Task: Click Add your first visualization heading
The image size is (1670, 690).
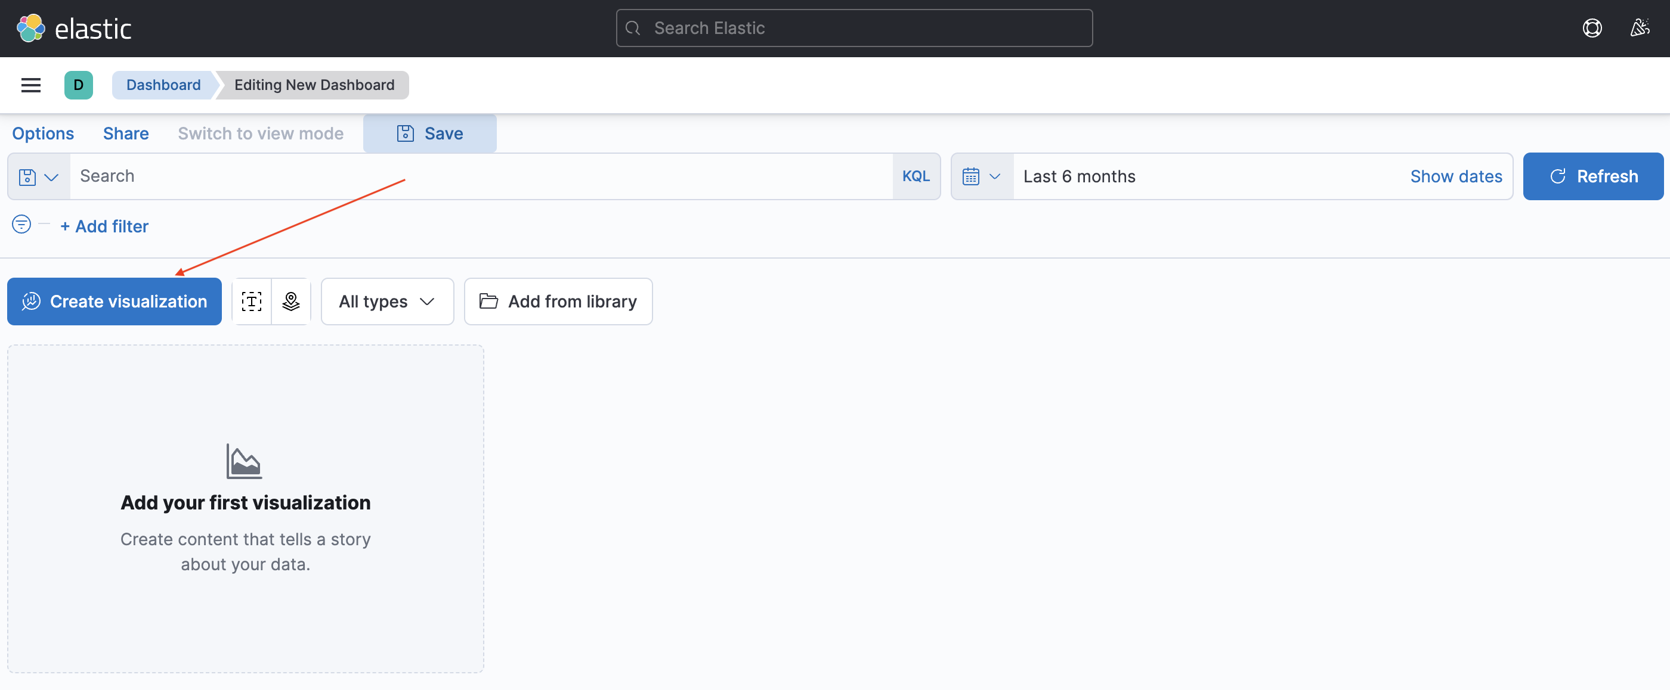Action: point(246,503)
